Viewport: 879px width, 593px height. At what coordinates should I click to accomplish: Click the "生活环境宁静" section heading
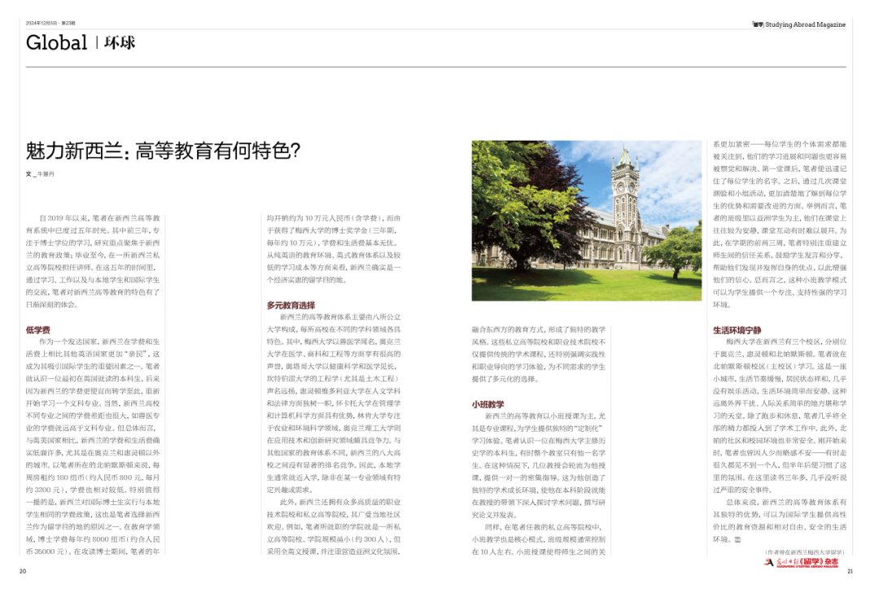(737, 329)
